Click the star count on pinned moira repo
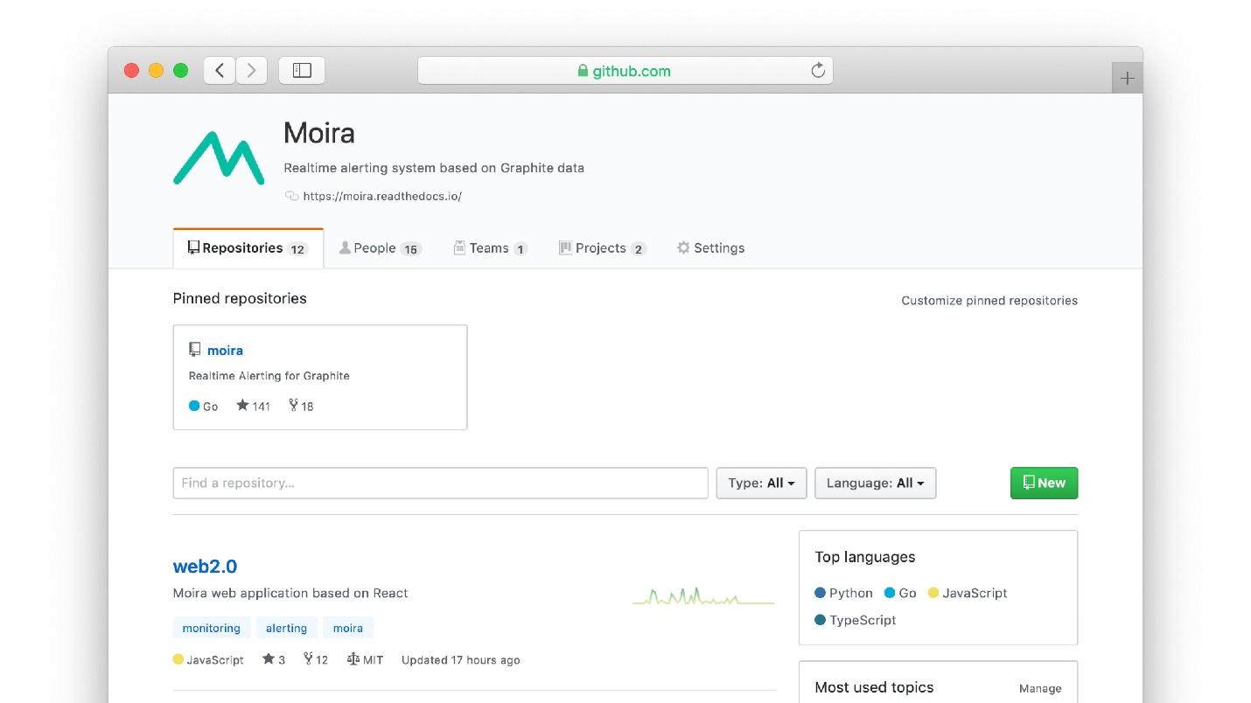 (254, 406)
